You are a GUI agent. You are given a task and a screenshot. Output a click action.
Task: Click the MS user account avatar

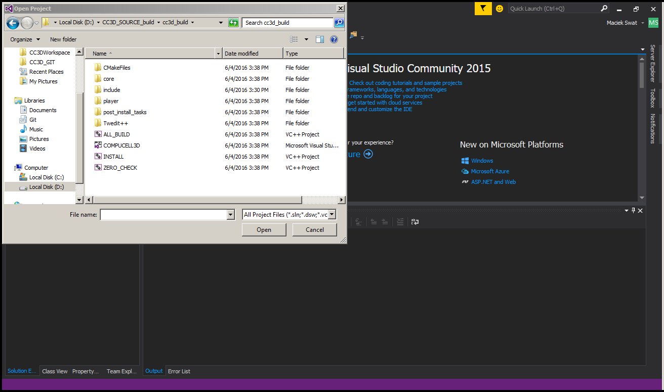(x=653, y=23)
